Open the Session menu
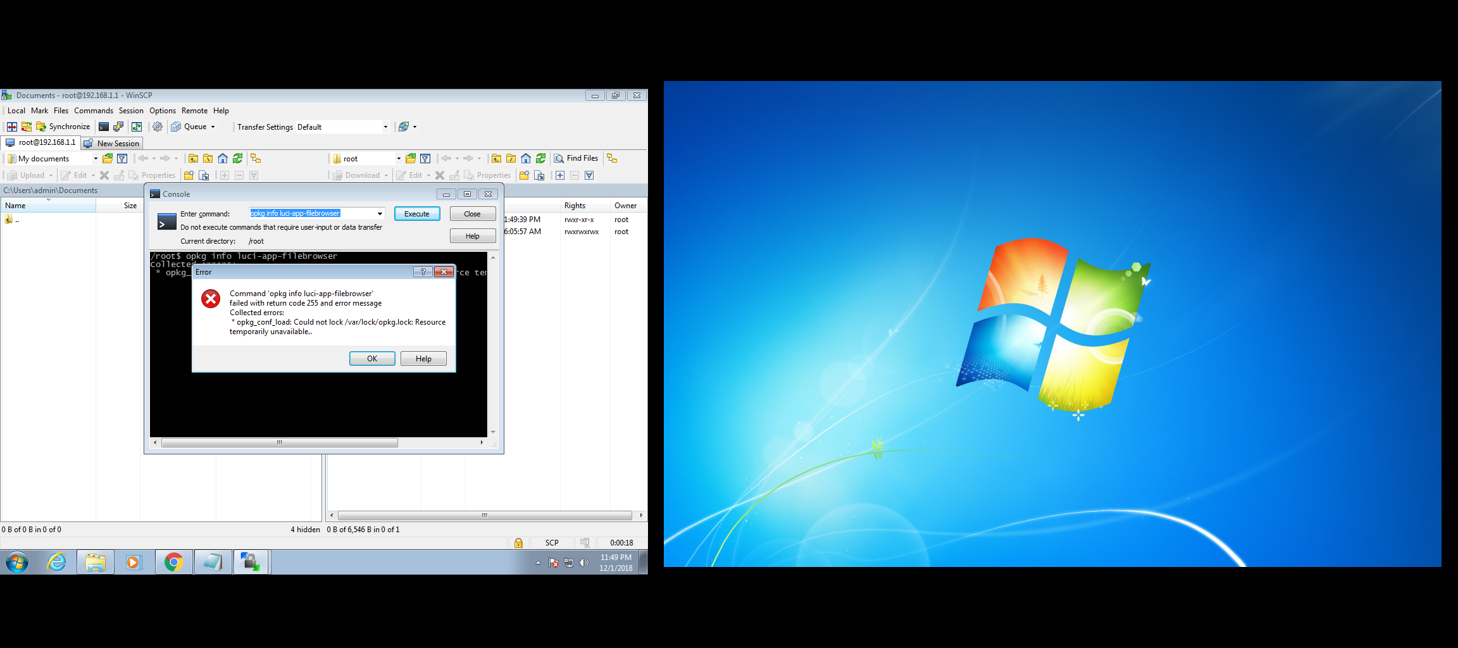The height and width of the screenshot is (648, 1458). tap(131, 111)
